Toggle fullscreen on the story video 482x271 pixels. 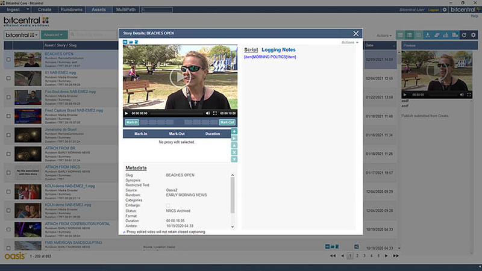tap(214, 113)
